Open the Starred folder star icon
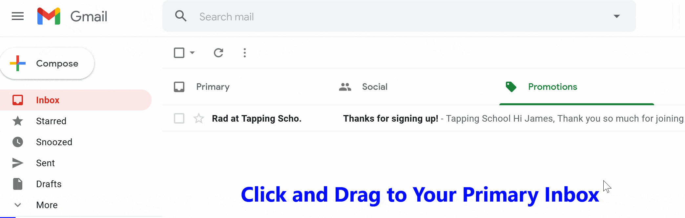 tap(18, 121)
